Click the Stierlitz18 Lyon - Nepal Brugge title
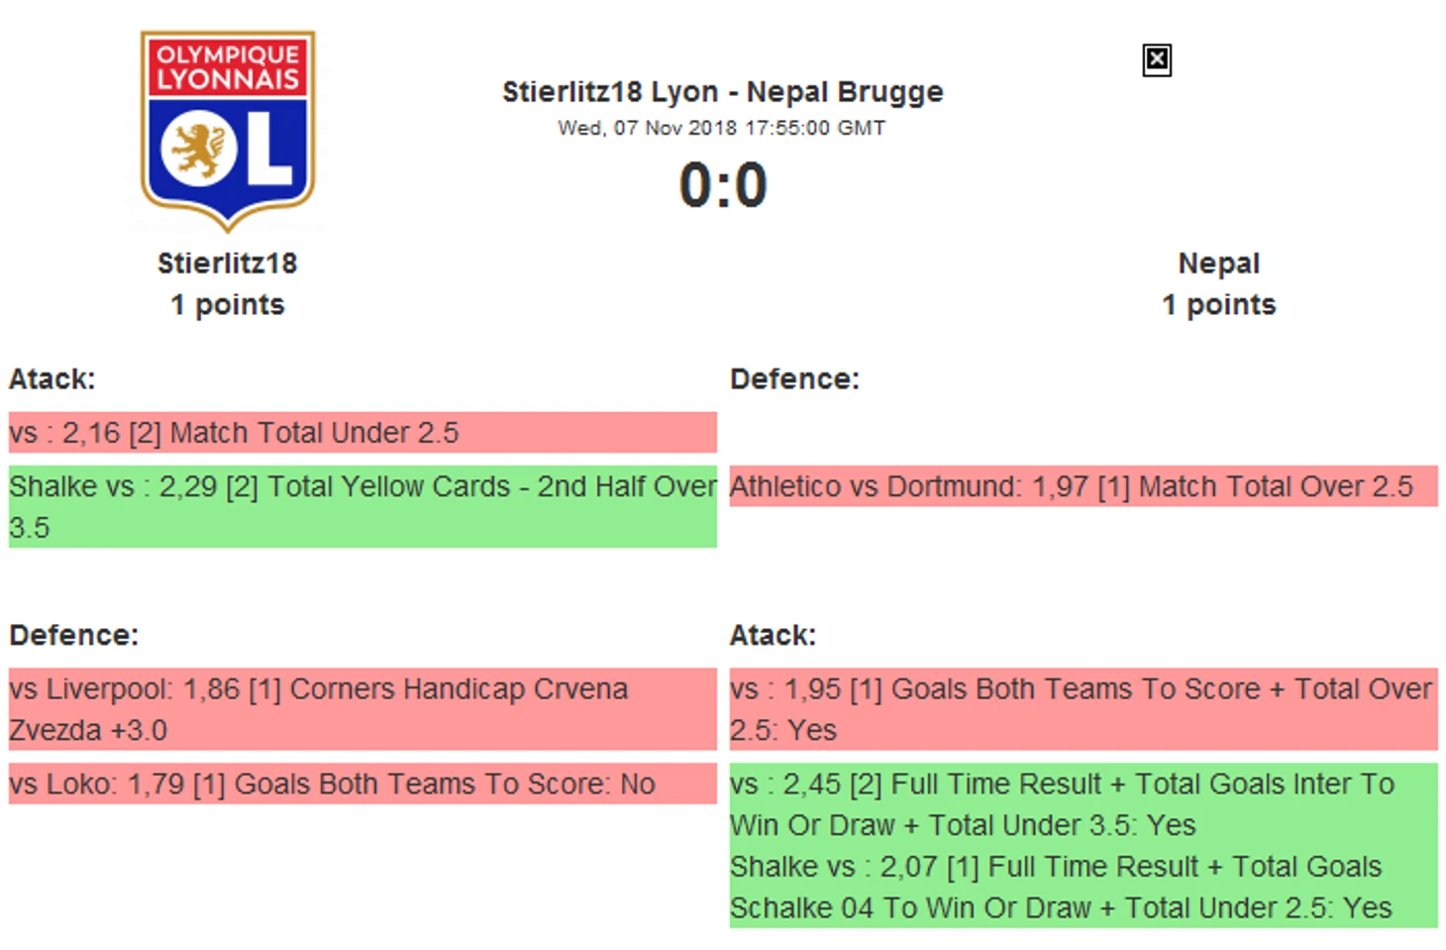Screen dimensions: 1446x950 tap(722, 92)
